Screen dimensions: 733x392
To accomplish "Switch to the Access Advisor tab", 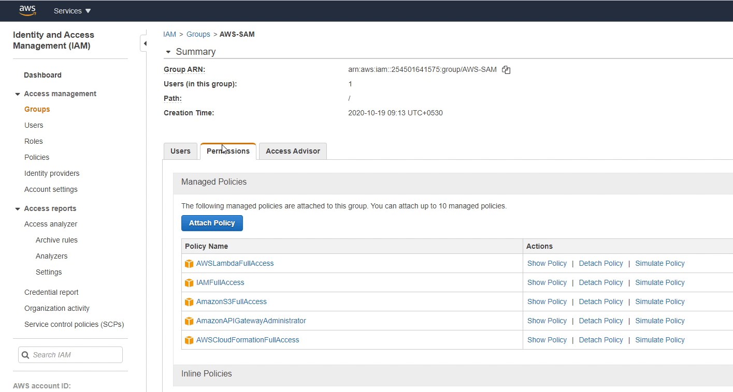I will click(x=293, y=151).
